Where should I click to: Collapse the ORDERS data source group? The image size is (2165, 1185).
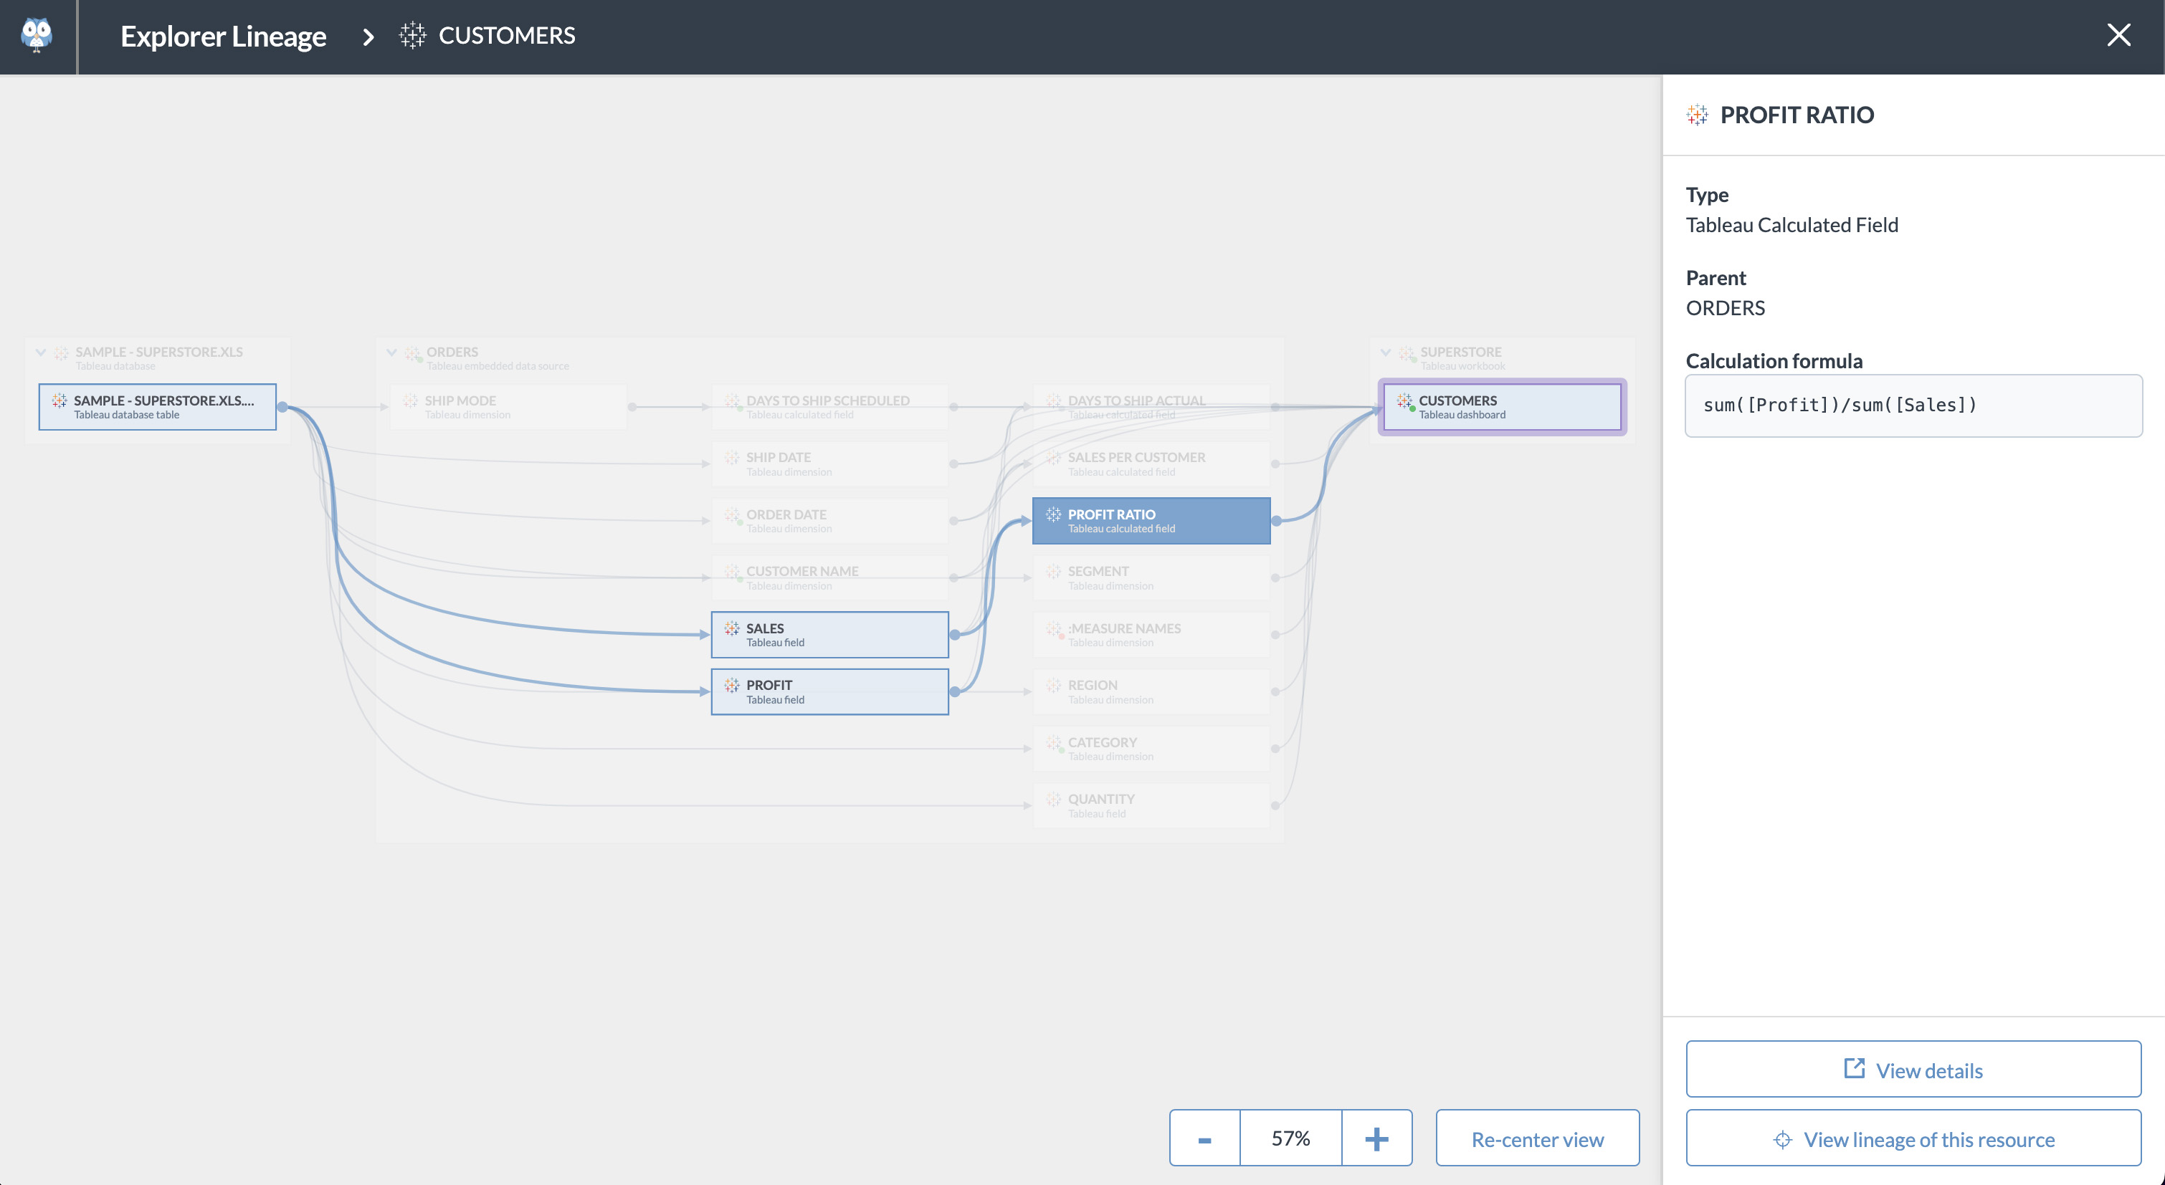(391, 352)
